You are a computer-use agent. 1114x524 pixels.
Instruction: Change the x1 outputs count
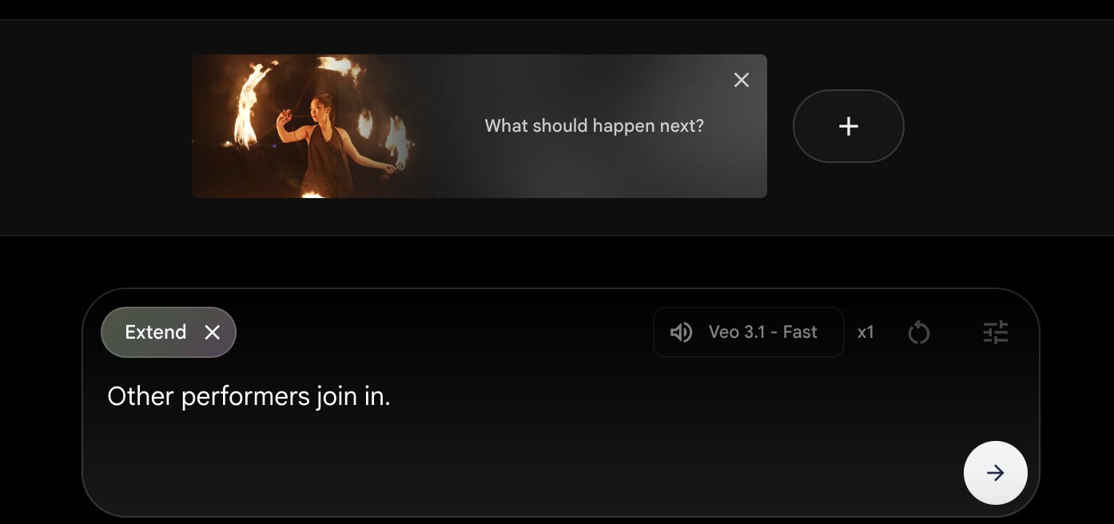click(865, 332)
